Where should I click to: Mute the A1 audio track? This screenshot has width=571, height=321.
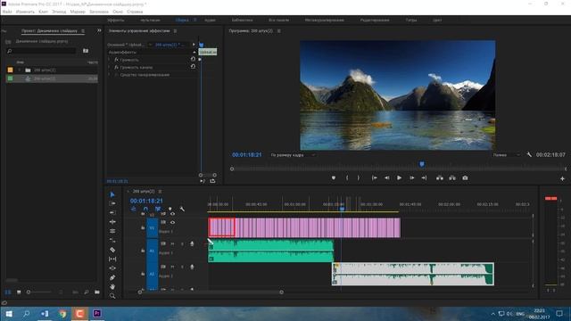click(172, 243)
